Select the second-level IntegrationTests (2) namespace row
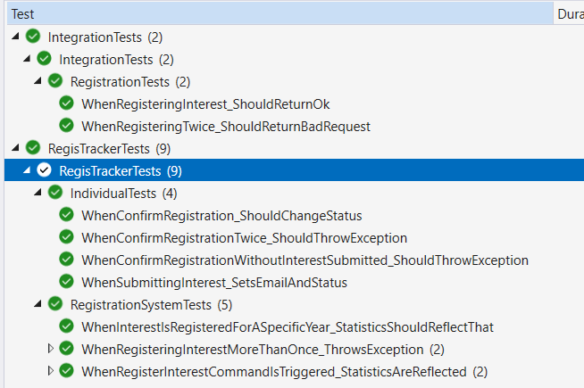 [110, 59]
